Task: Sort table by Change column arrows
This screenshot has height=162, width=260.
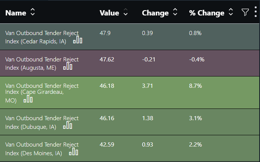Action: [175, 12]
